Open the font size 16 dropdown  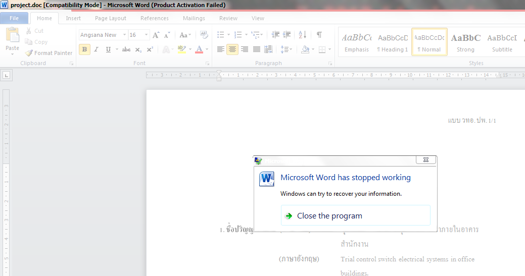pos(147,35)
